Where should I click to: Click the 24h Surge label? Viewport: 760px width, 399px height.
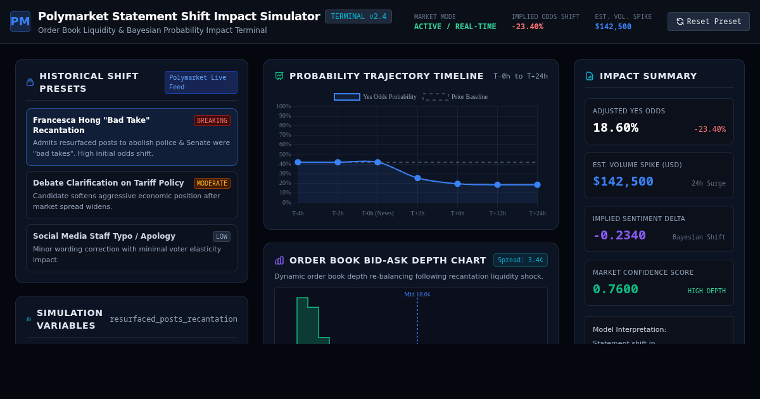click(709, 184)
